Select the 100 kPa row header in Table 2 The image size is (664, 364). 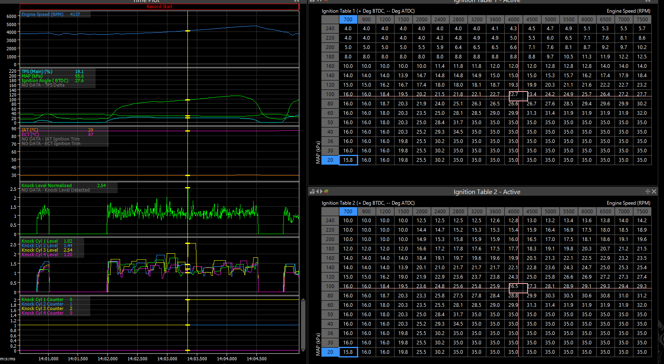(x=330, y=286)
